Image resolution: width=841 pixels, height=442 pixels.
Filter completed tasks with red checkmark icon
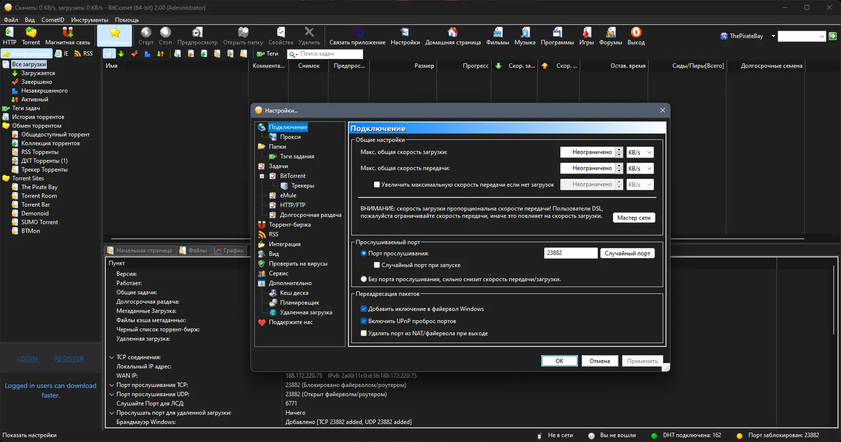click(134, 54)
